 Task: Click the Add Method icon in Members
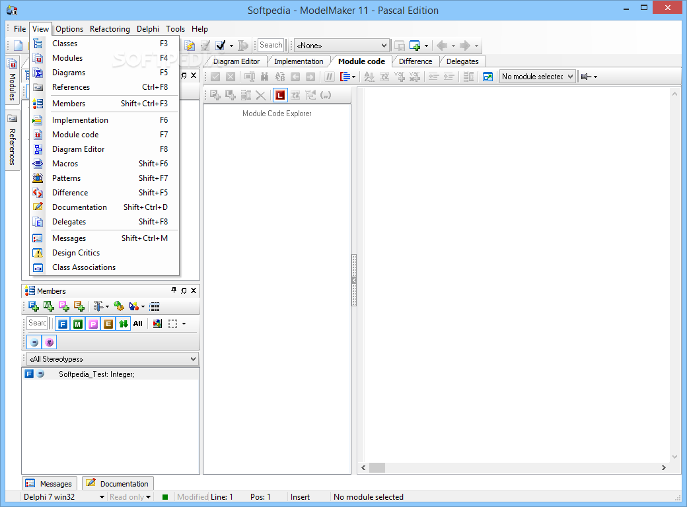click(49, 306)
